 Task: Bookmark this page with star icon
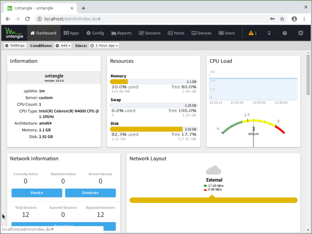click(x=282, y=19)
